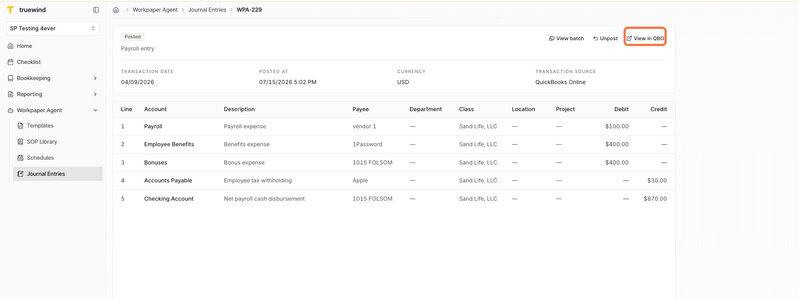
Task: Click the Posted status badge
Action: point(133,37)
